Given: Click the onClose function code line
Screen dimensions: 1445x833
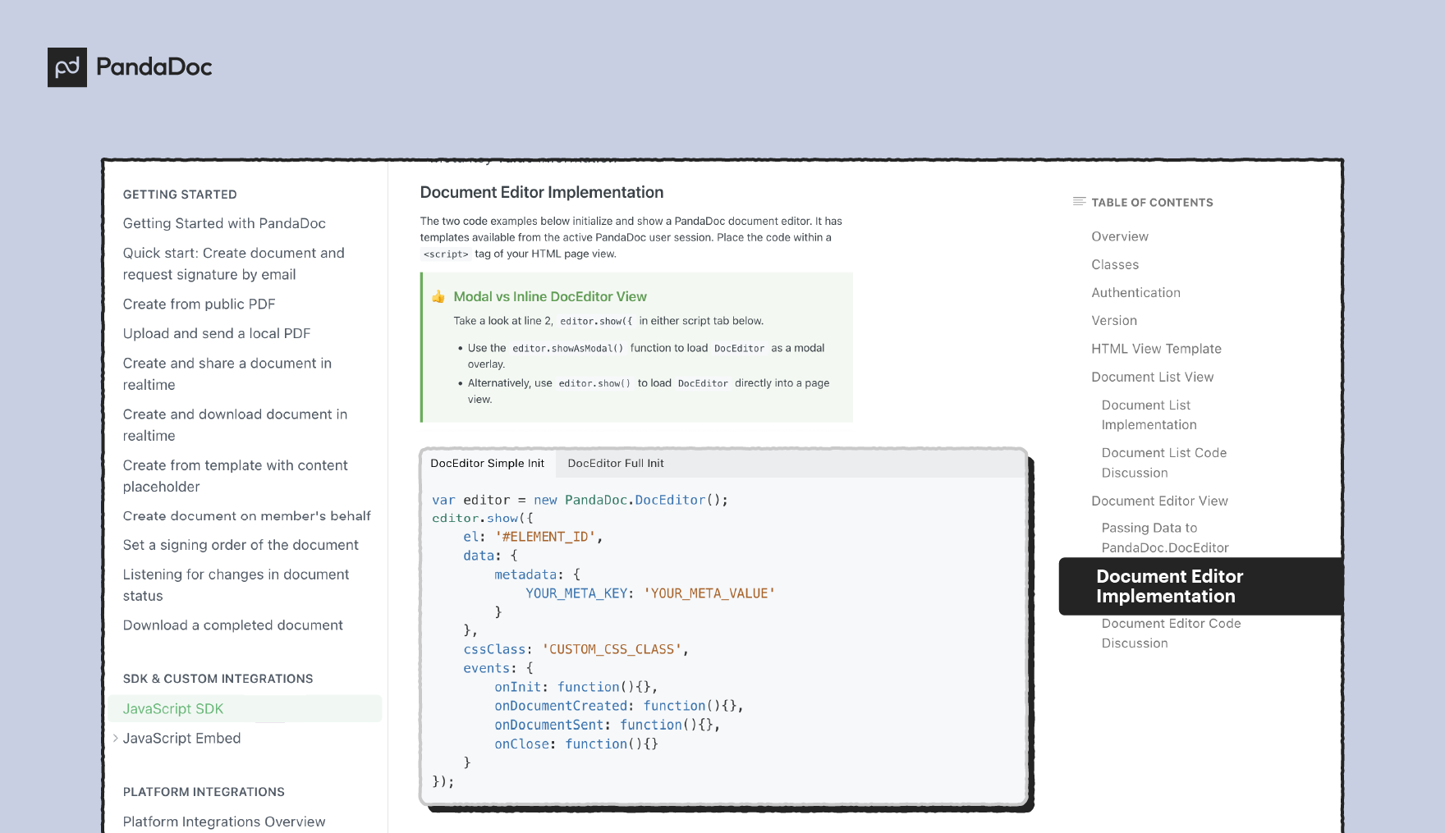Looking at the screenshot, I should point(576,744).
